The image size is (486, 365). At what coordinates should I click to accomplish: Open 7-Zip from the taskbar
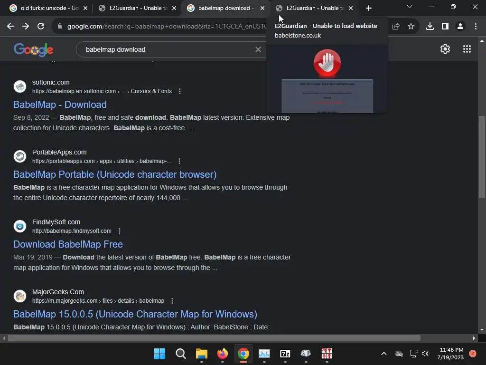(285, 354)
